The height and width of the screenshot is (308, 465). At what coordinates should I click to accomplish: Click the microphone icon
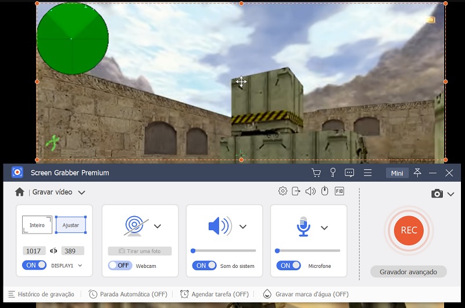[303, 227]
